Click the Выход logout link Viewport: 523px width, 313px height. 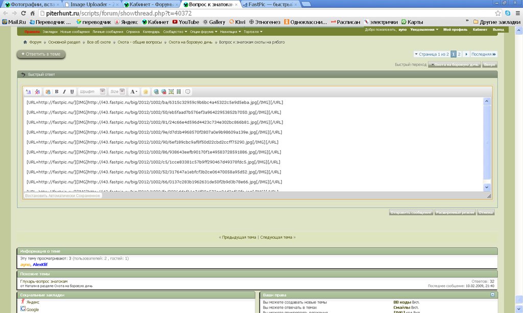click(x=498, y=30)
